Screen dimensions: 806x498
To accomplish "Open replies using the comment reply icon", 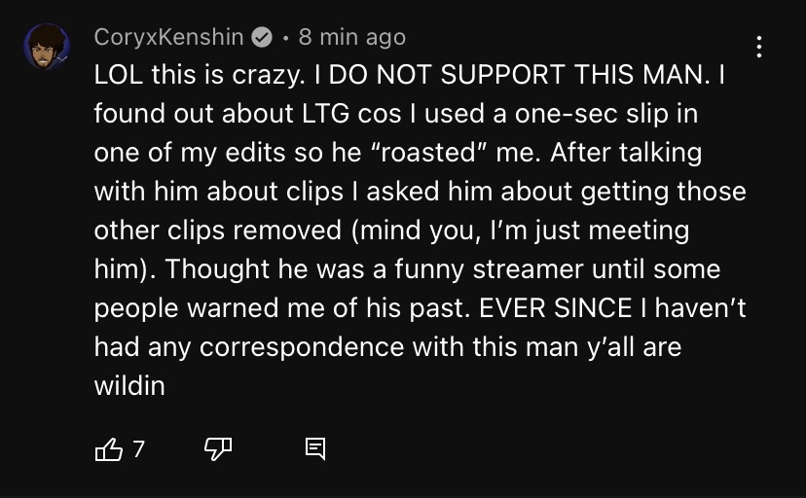I will tap(314, 448).
